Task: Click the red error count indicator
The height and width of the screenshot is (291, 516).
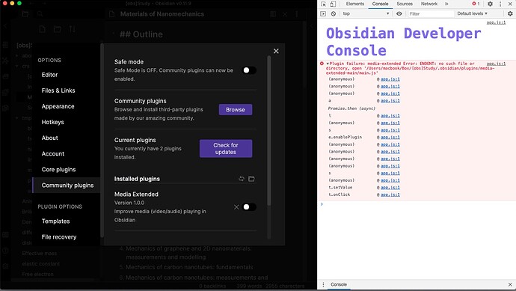Action: [x=476, y=4]
